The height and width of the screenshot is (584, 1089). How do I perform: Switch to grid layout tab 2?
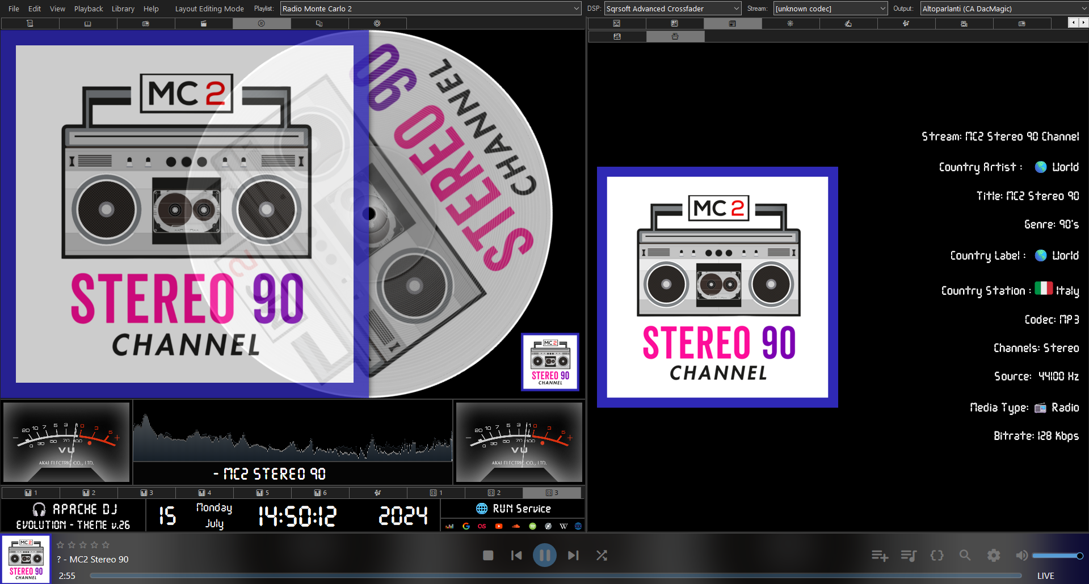pyautogui.click(x=494, y=493)
